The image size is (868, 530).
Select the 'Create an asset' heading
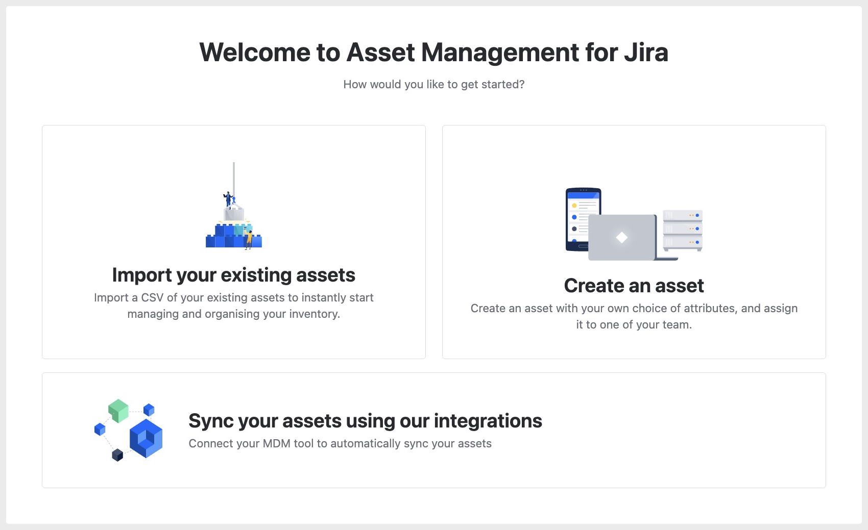(634, 286)
